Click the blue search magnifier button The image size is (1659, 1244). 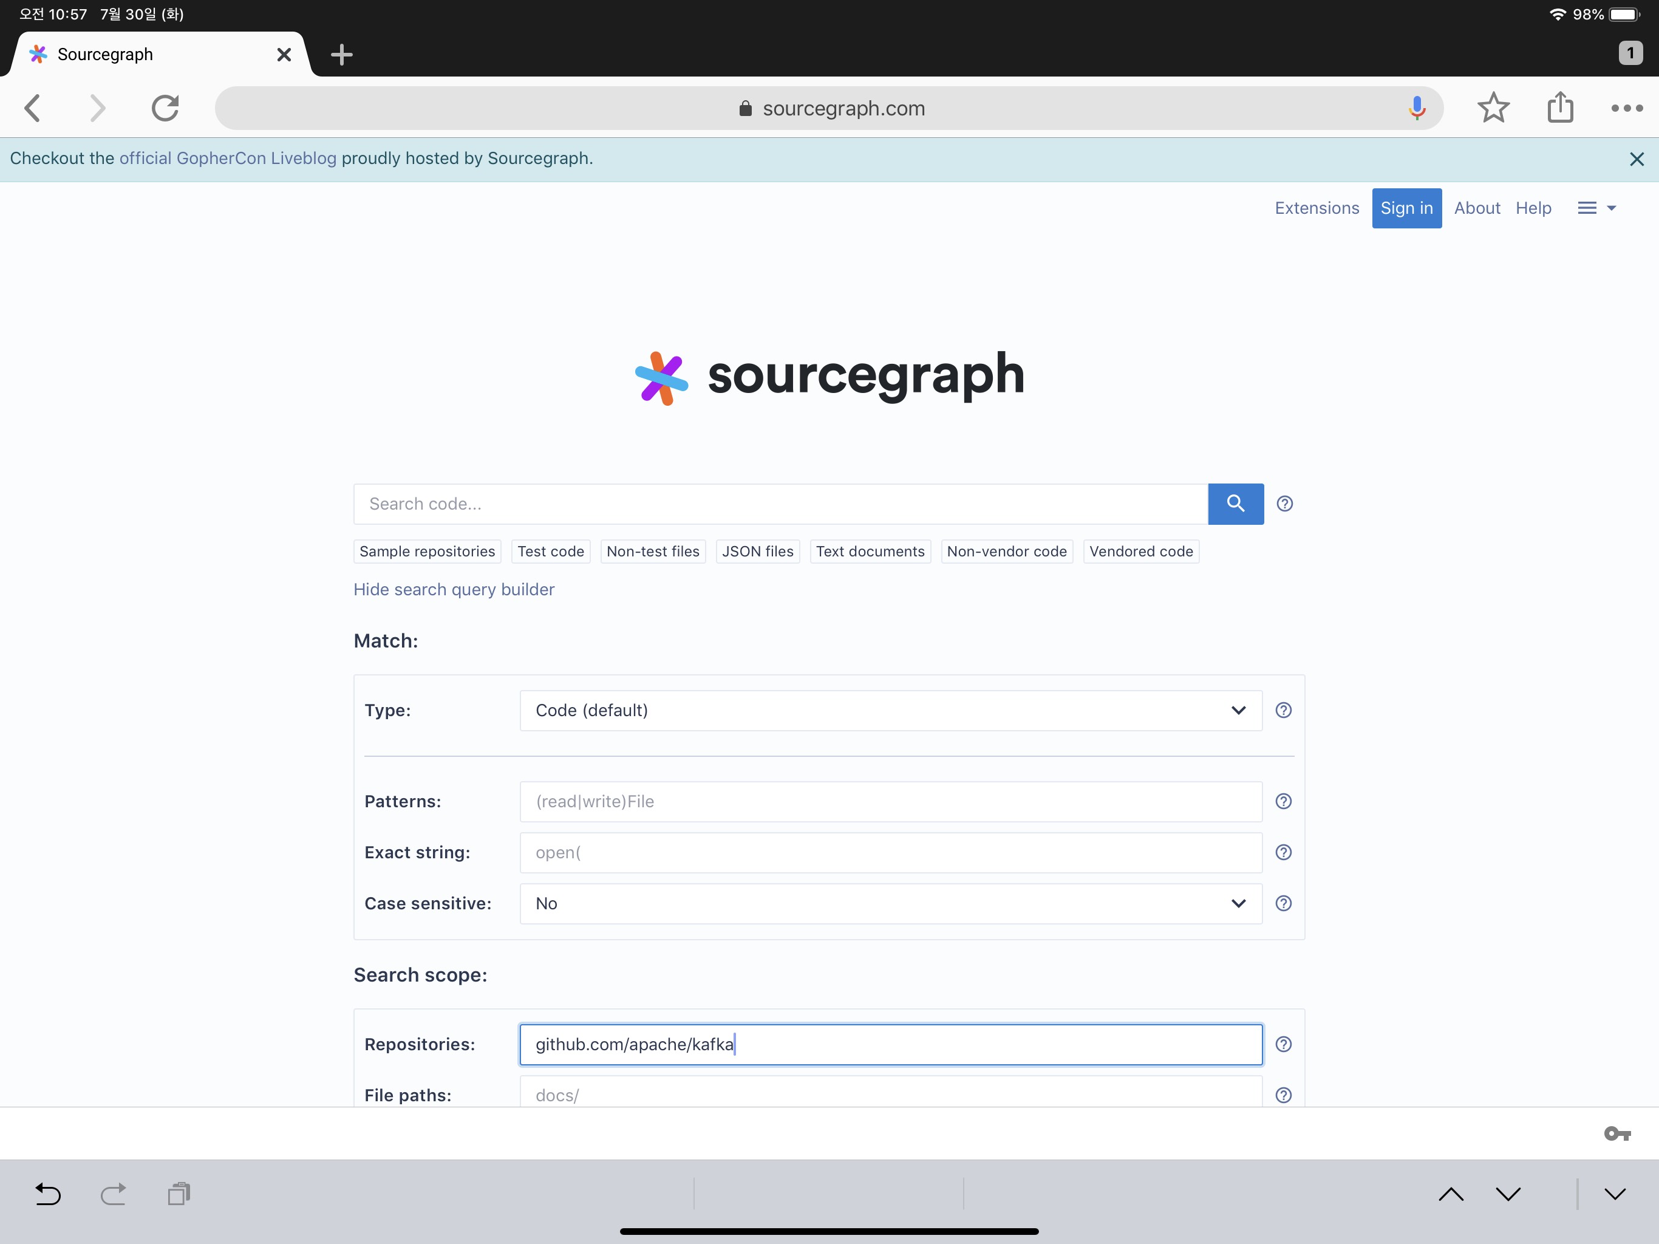click(x=1235, y=504)
